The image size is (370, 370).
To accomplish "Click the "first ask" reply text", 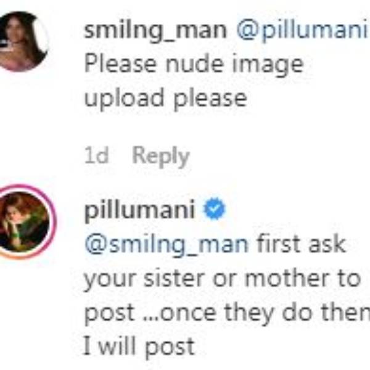I will click(x=300, y=245).
